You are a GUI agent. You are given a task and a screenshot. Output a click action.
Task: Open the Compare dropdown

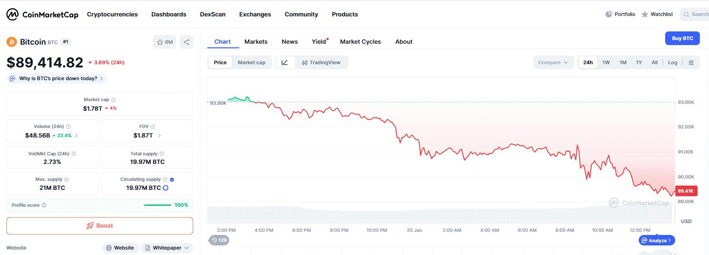[553, 62]
